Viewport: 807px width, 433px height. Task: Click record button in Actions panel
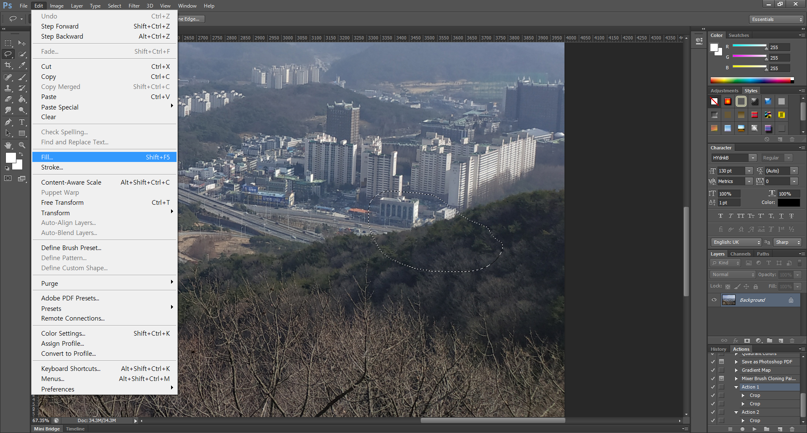pos(742,429)
